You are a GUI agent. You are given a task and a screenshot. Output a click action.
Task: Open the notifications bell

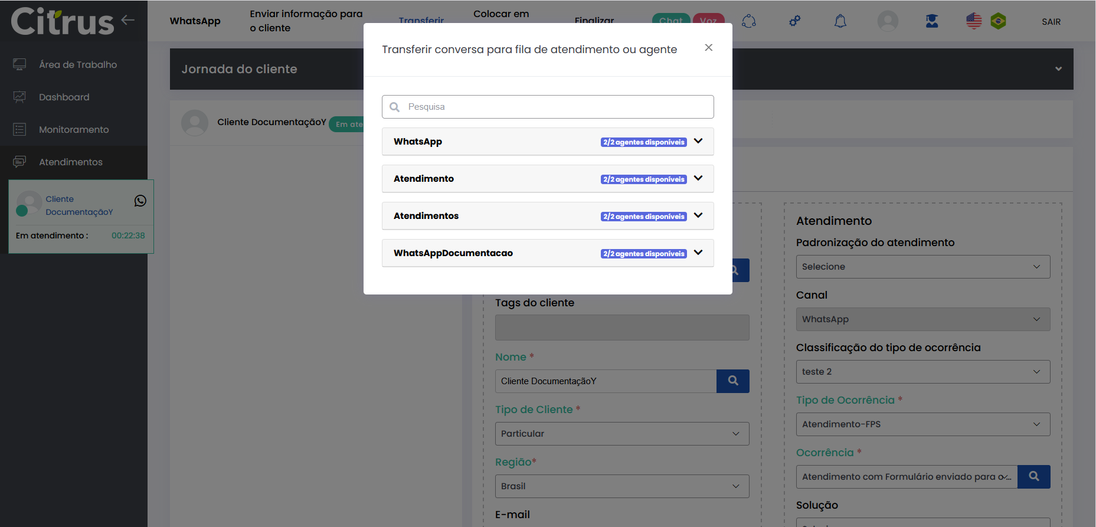(840, 22)
